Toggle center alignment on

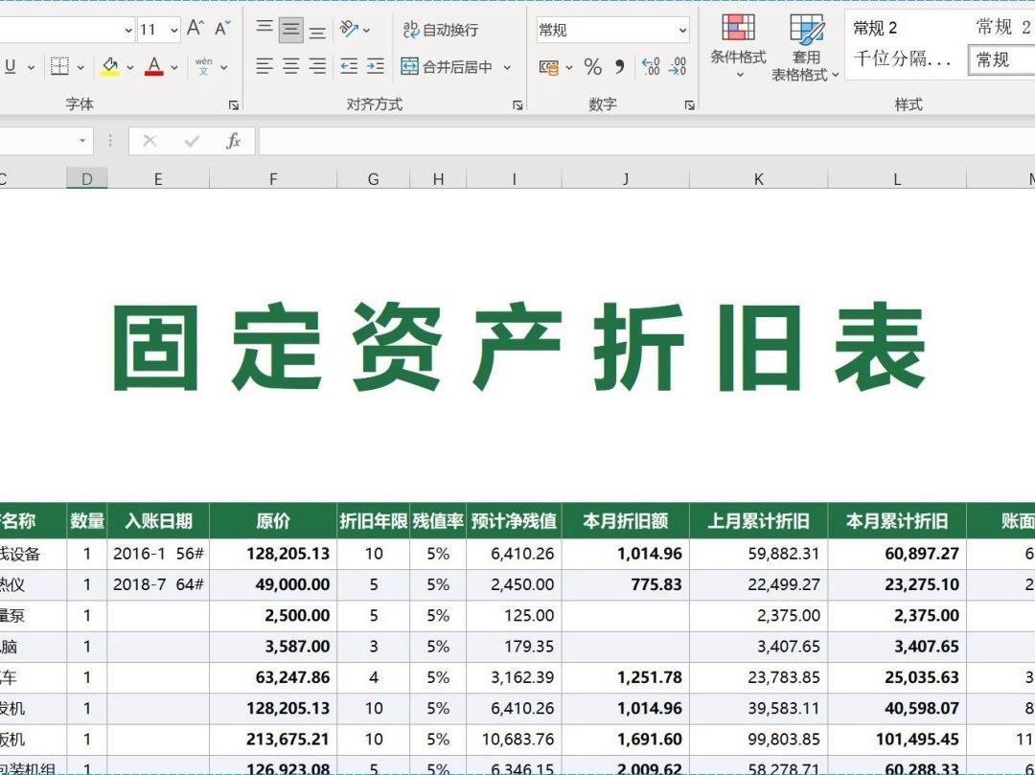(x=288, y=66)
